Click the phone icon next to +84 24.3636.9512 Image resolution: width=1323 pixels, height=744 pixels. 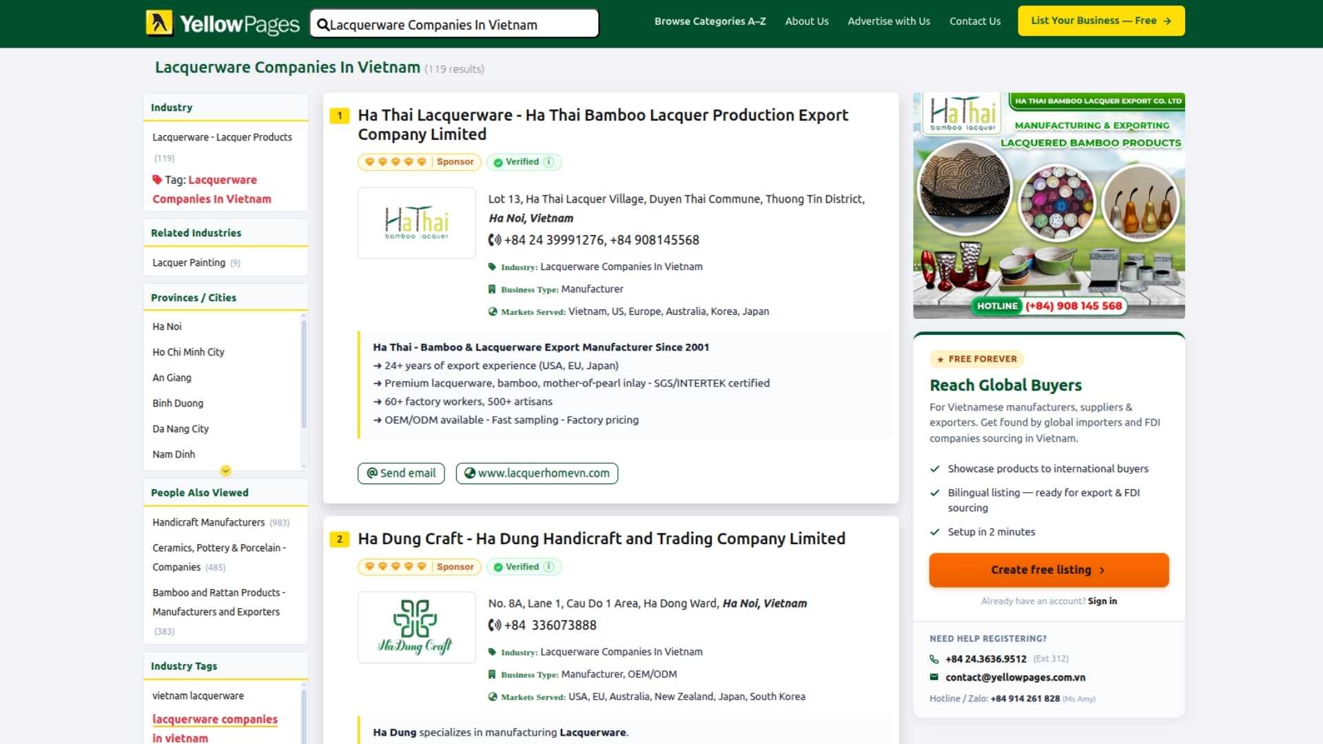tap(934, 659)
